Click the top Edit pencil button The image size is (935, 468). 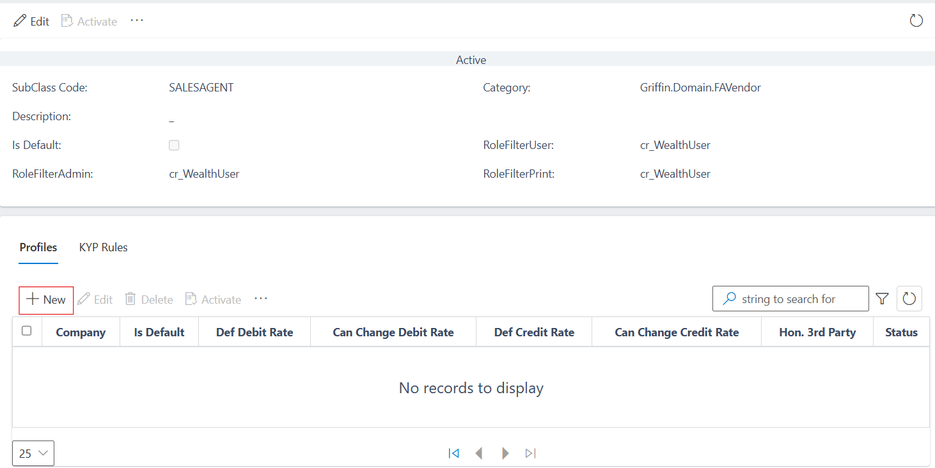31,21
